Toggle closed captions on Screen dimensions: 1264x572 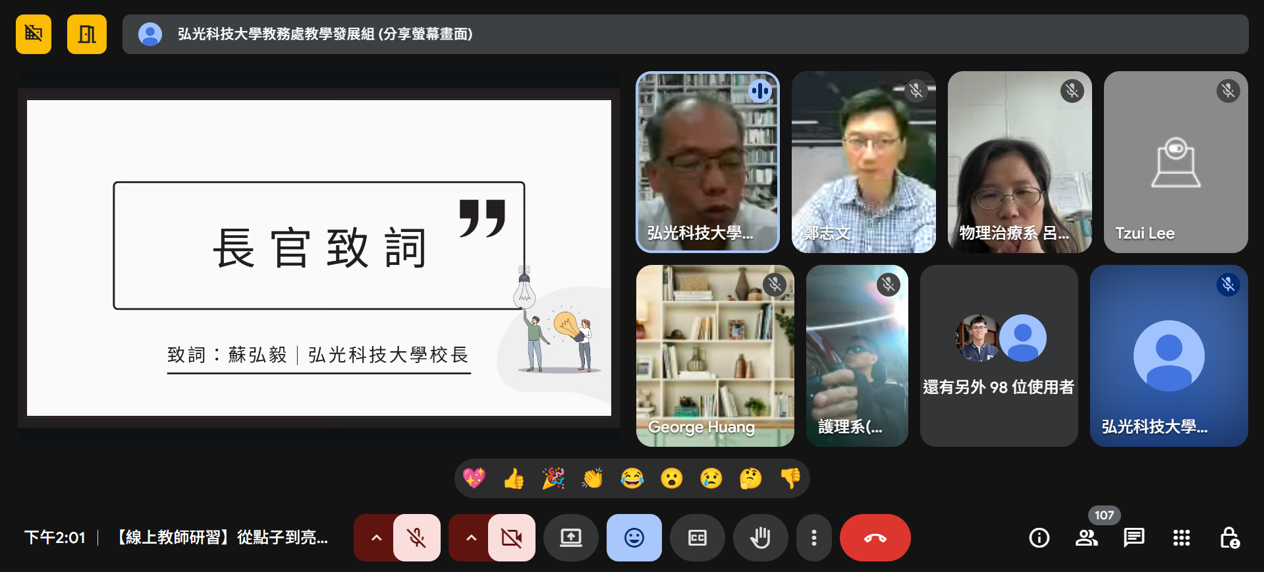[697, 538]
